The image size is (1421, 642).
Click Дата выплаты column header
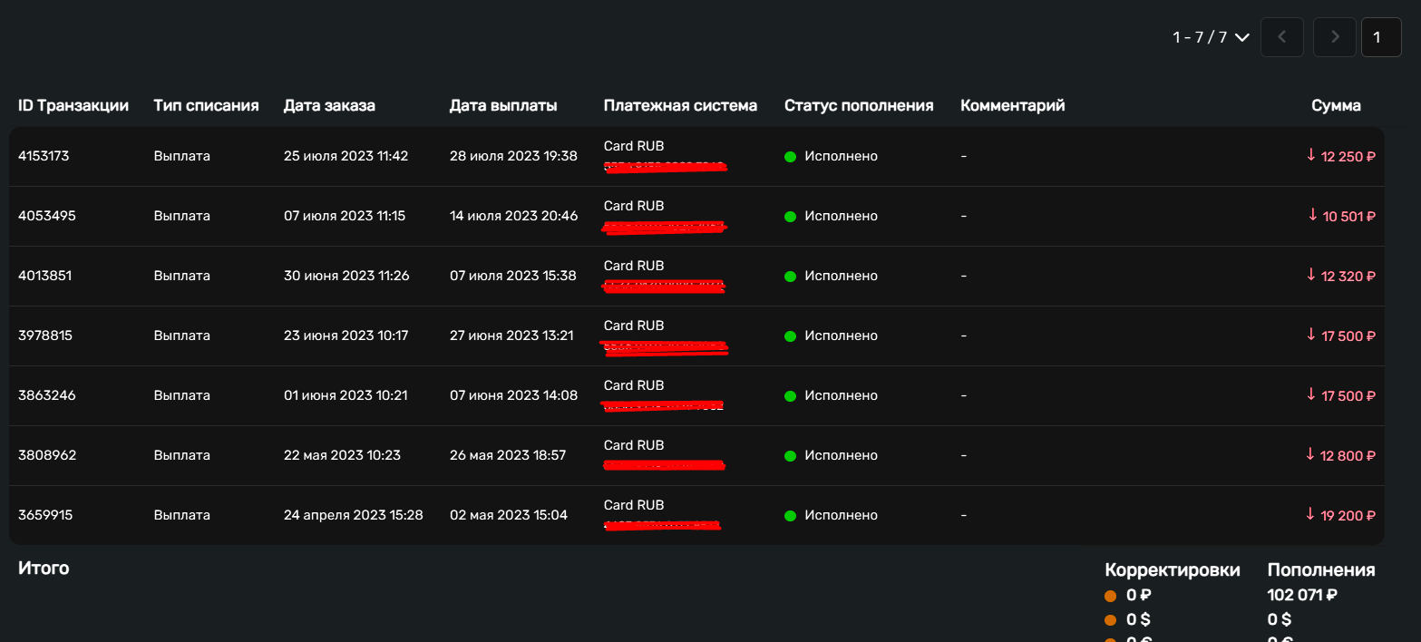(x=503, y=105)
